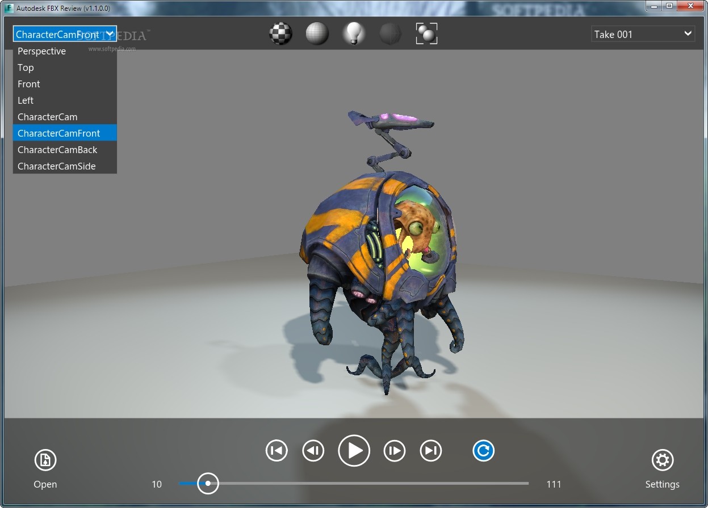Screen dimensions: 708x508
Task: Step back one frame
Action: [313, 451]
